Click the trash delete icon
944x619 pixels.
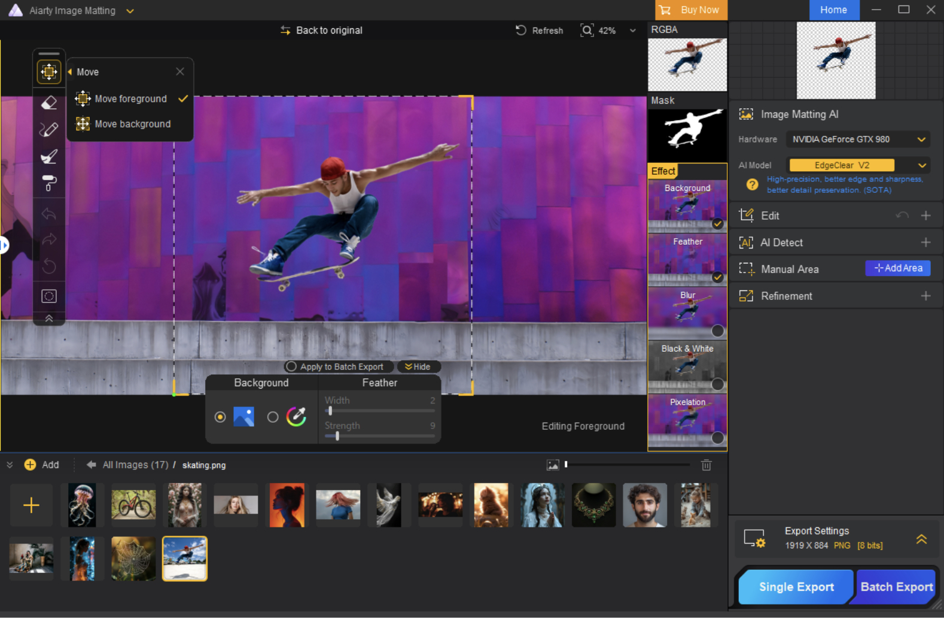coord(706,465)
